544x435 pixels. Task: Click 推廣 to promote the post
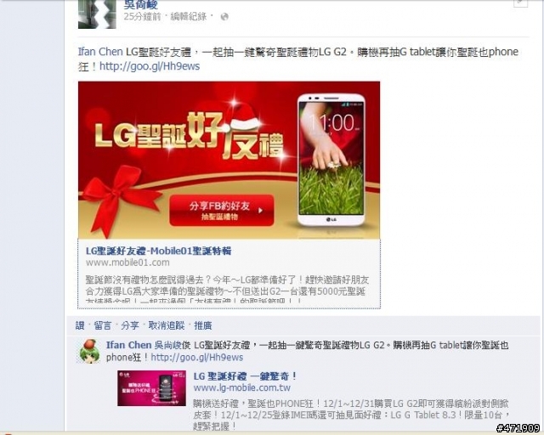(x=203, y=325)
